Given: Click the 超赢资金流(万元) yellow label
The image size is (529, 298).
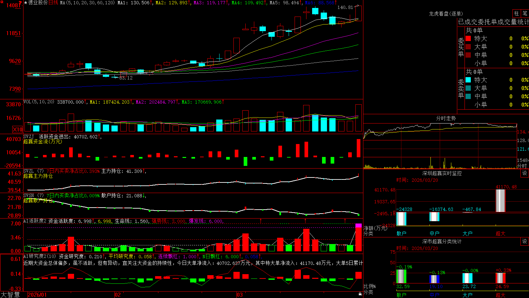Looking at the screenshot, I should pos(42,141).
